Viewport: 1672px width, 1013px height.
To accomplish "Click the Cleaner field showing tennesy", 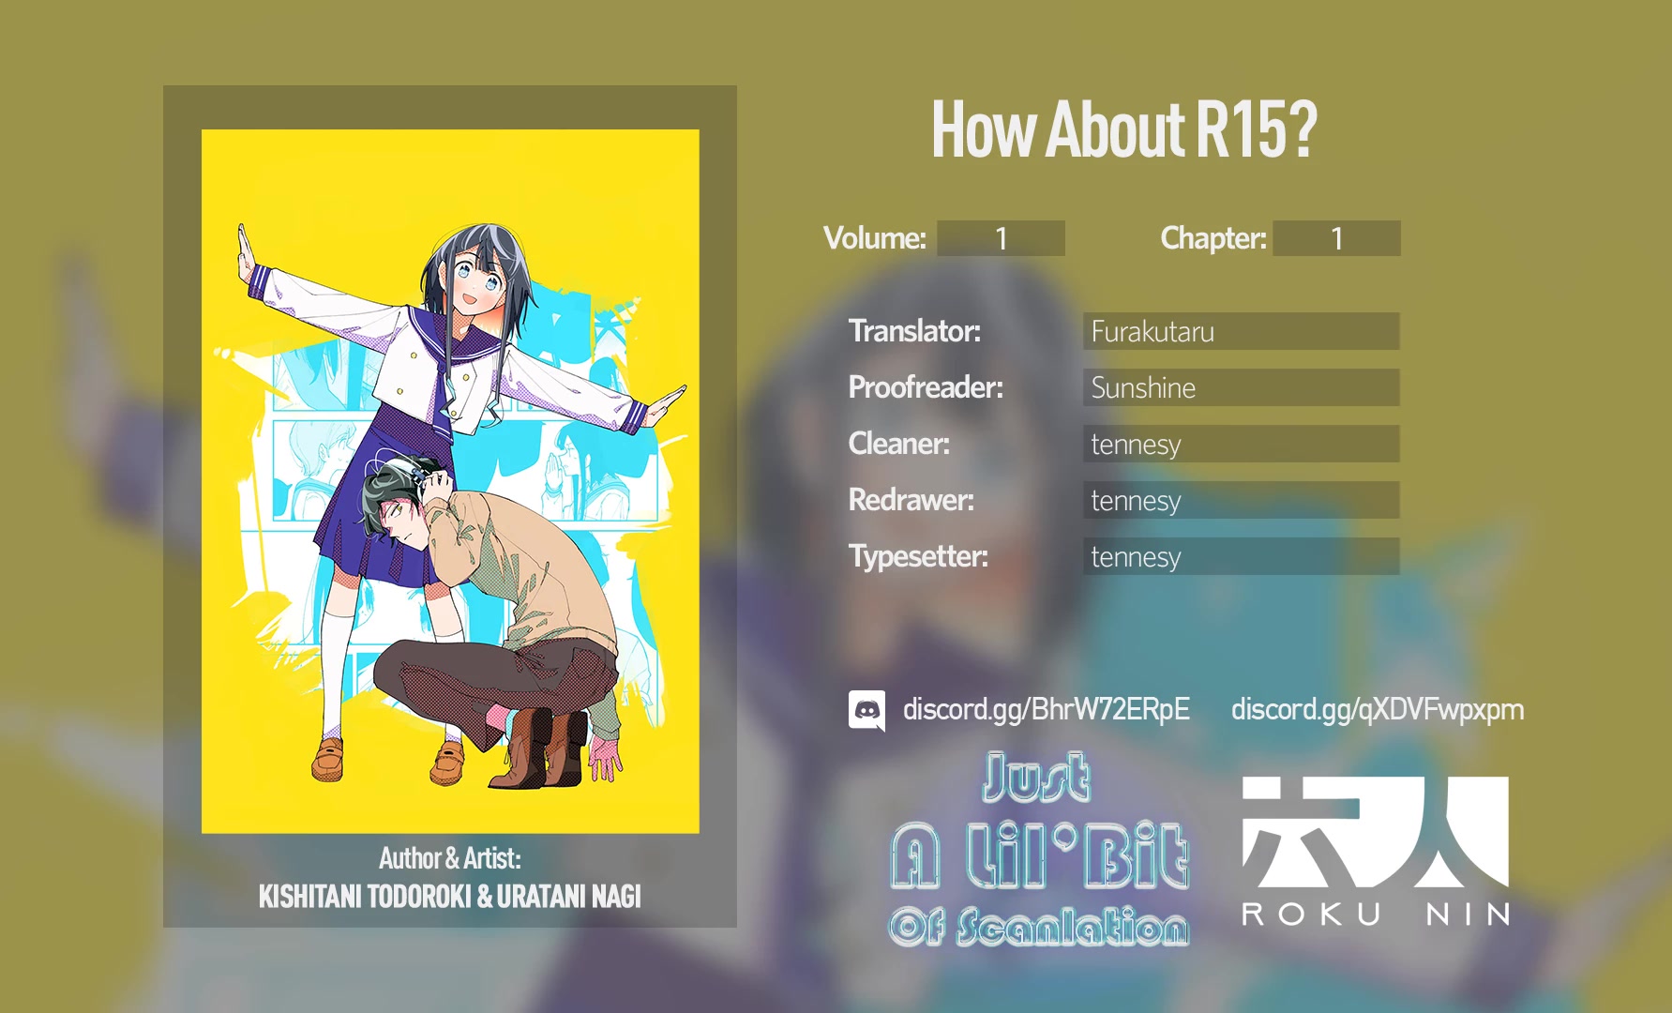I will coord(1242,444).
